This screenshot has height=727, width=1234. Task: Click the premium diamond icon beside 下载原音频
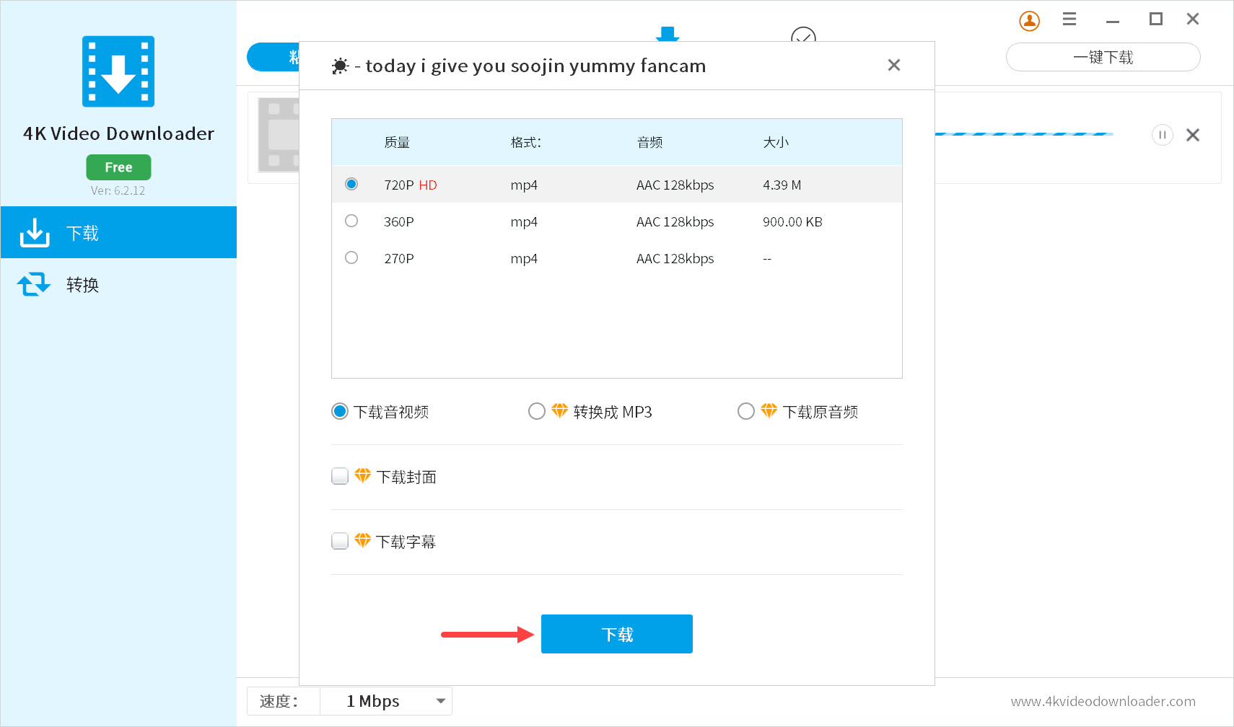[x=769, y=410]
